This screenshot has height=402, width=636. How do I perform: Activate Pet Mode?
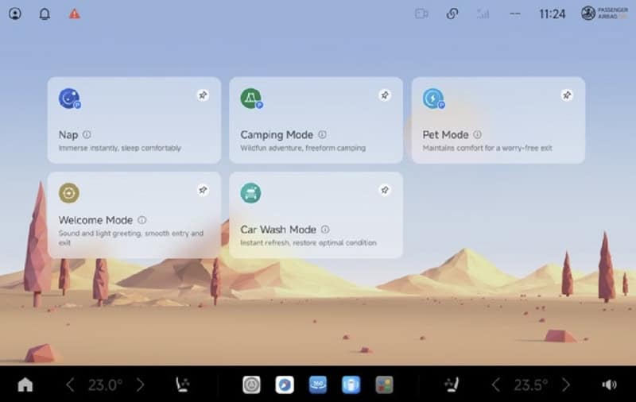pos(498,120)
